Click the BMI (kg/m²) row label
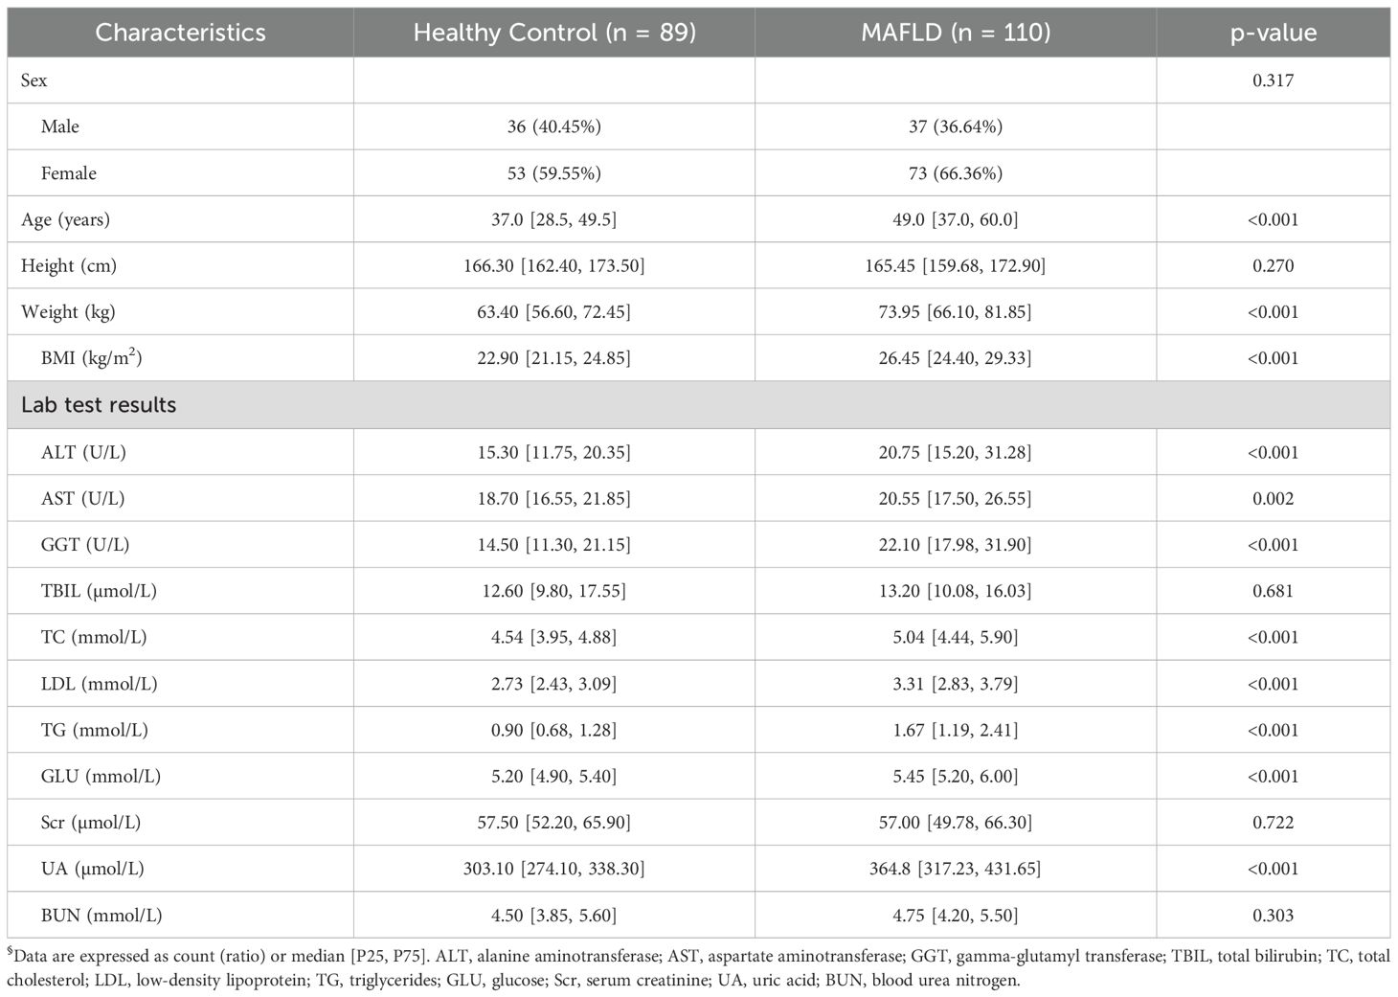This screenshot has height=997, width=1398. point(91,358)
